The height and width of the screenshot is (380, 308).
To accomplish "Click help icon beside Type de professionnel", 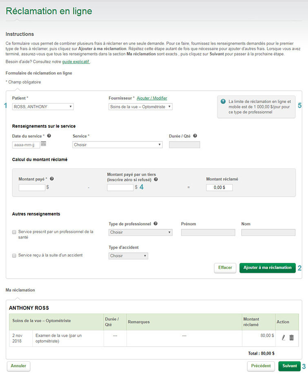I will point(155,224).
